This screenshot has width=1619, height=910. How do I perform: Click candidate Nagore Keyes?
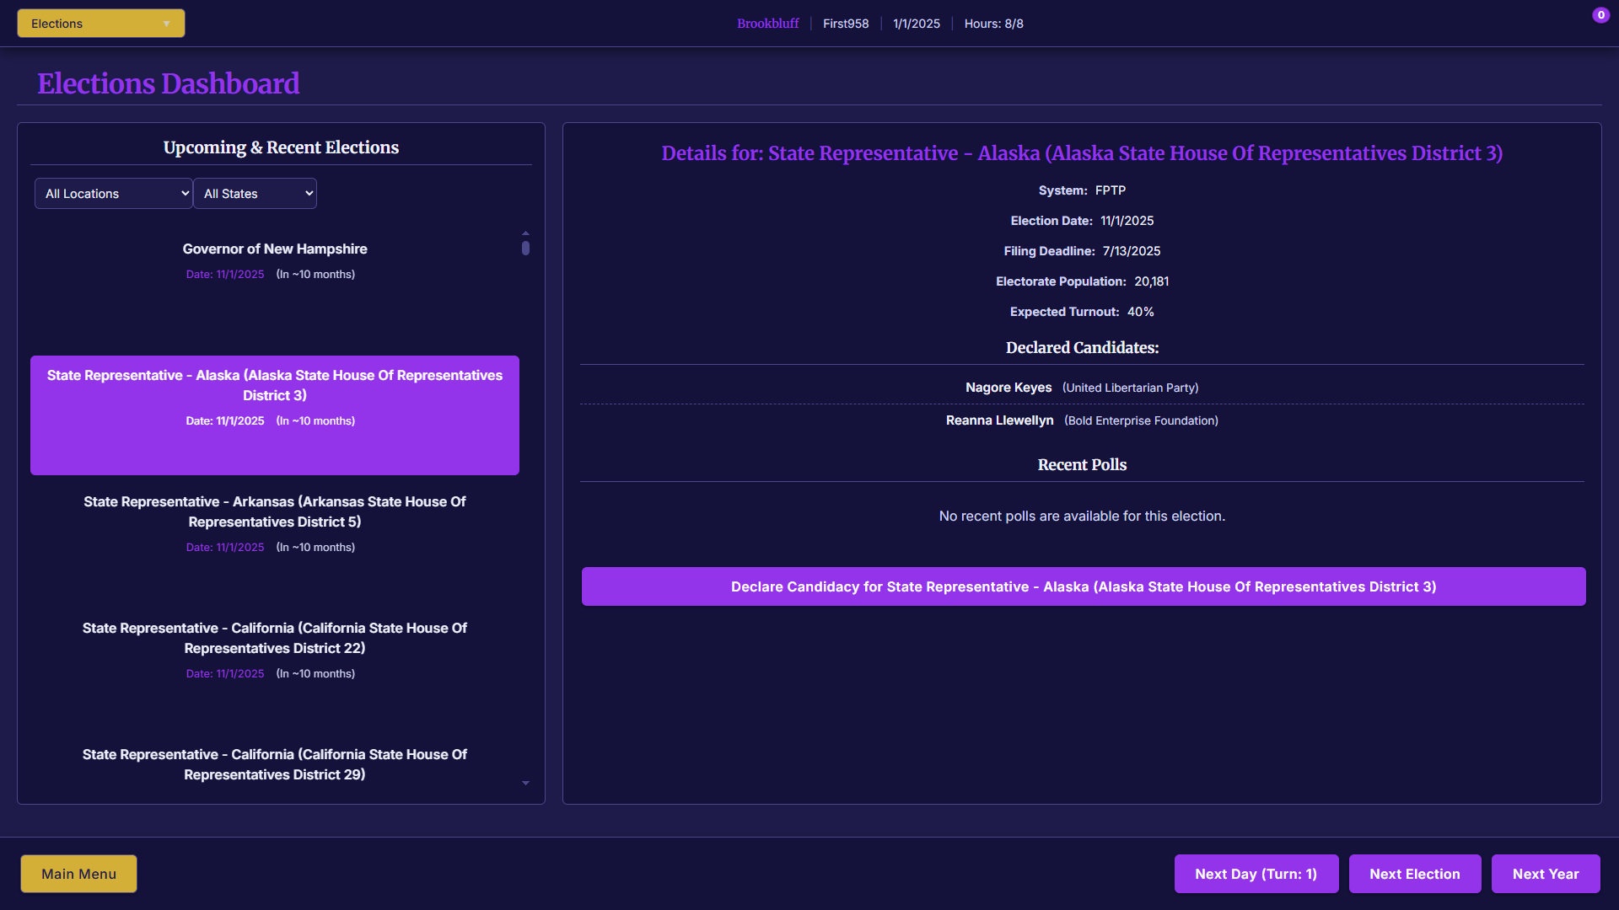coord(1009,388)
